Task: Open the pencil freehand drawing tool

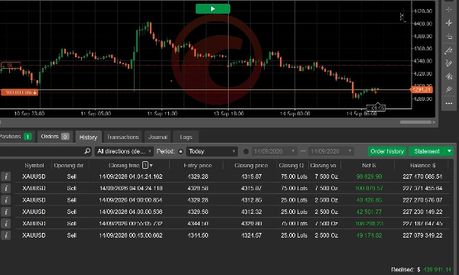Action: pos(449,63)
